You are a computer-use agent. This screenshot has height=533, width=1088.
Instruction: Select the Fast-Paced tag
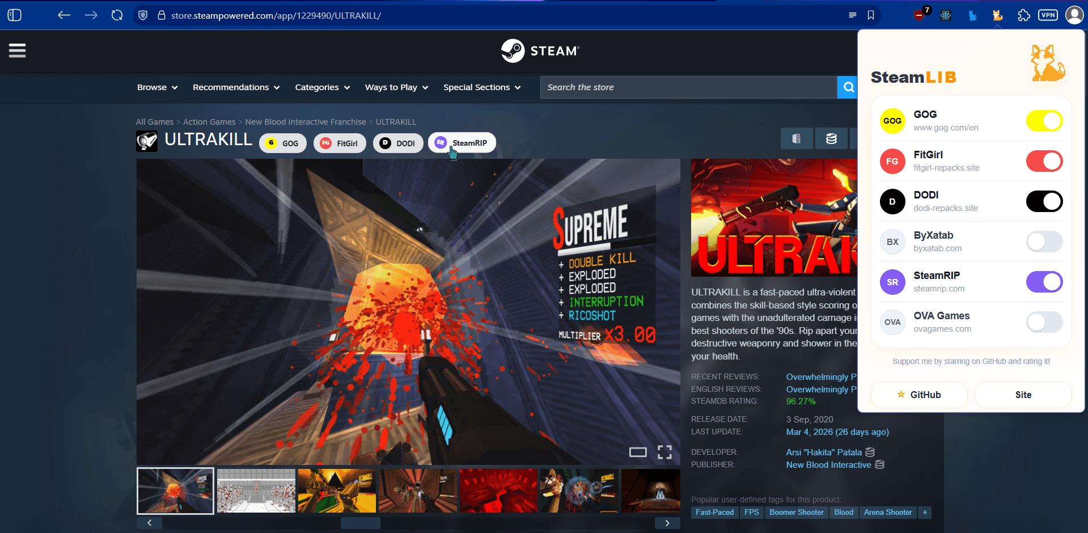(x=714, y=512)
